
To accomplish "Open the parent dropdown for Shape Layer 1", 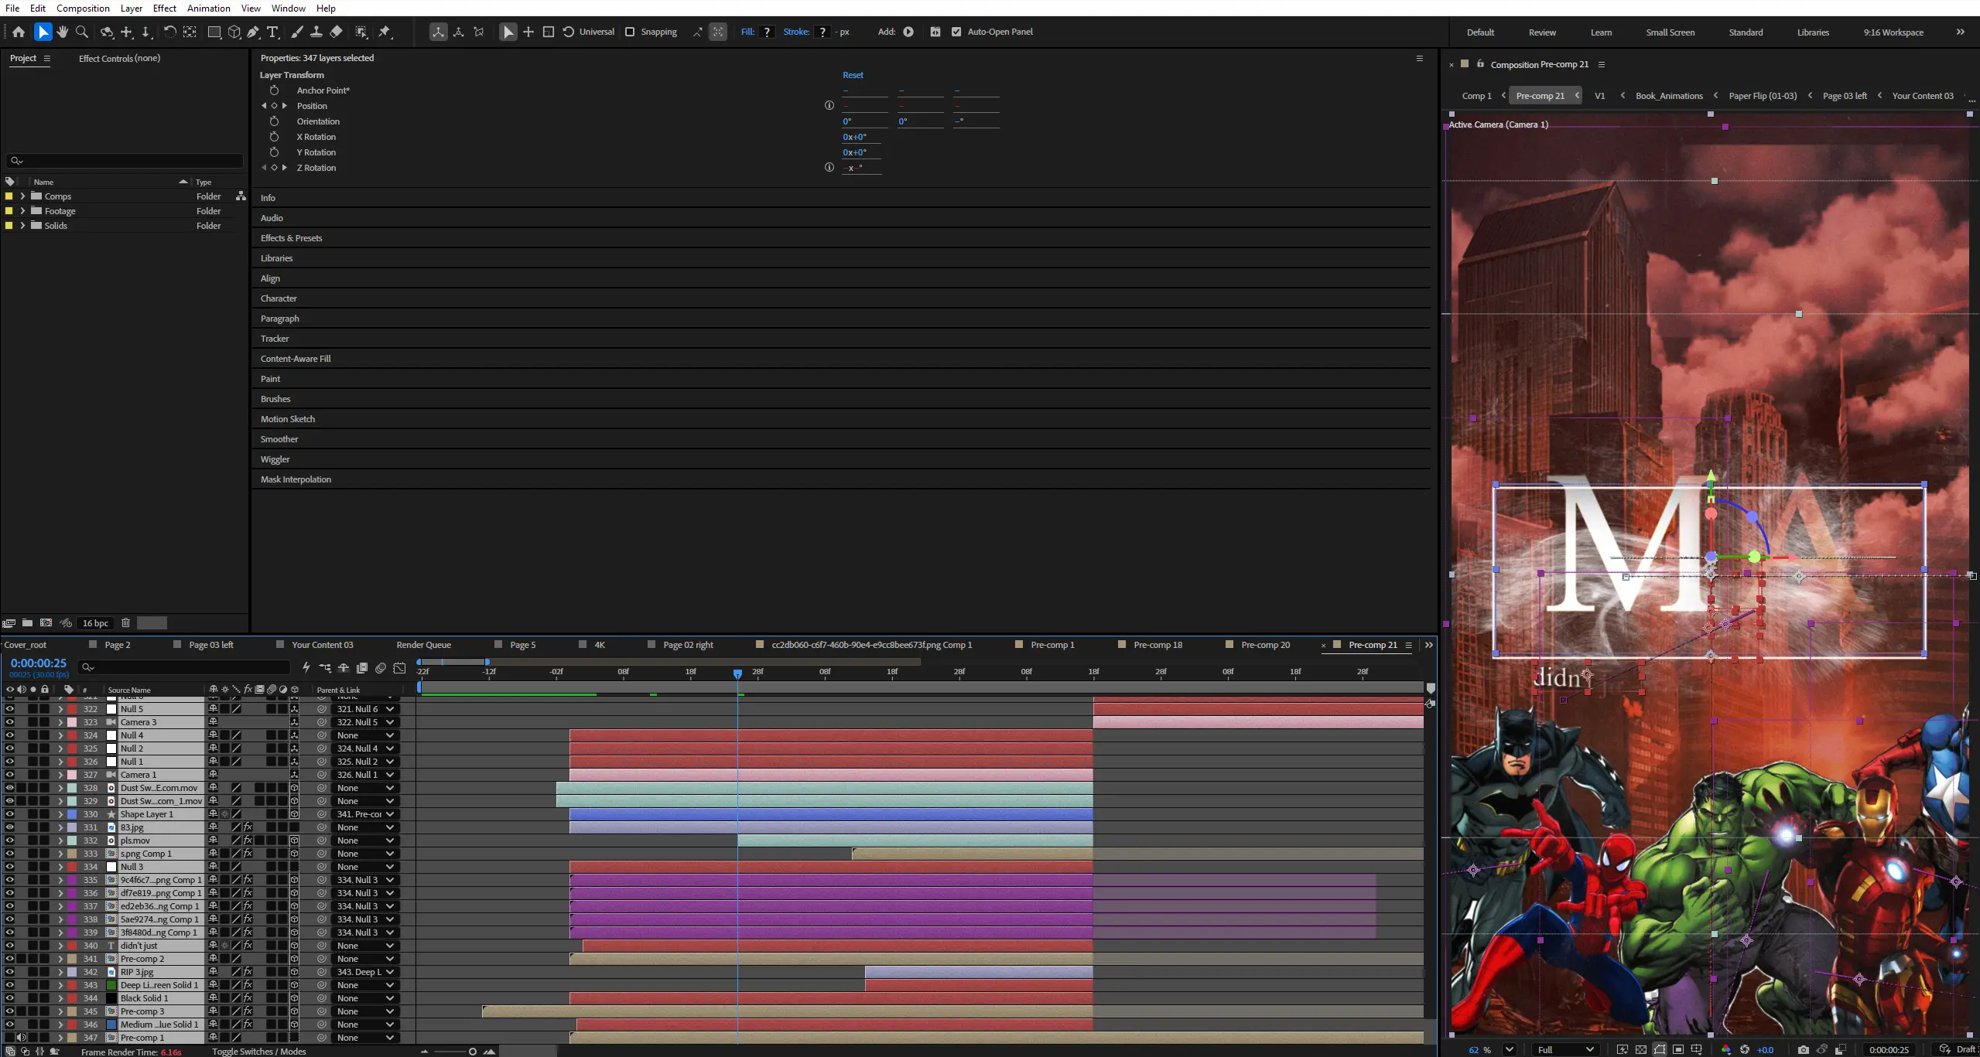I will [x=365, y=814].
